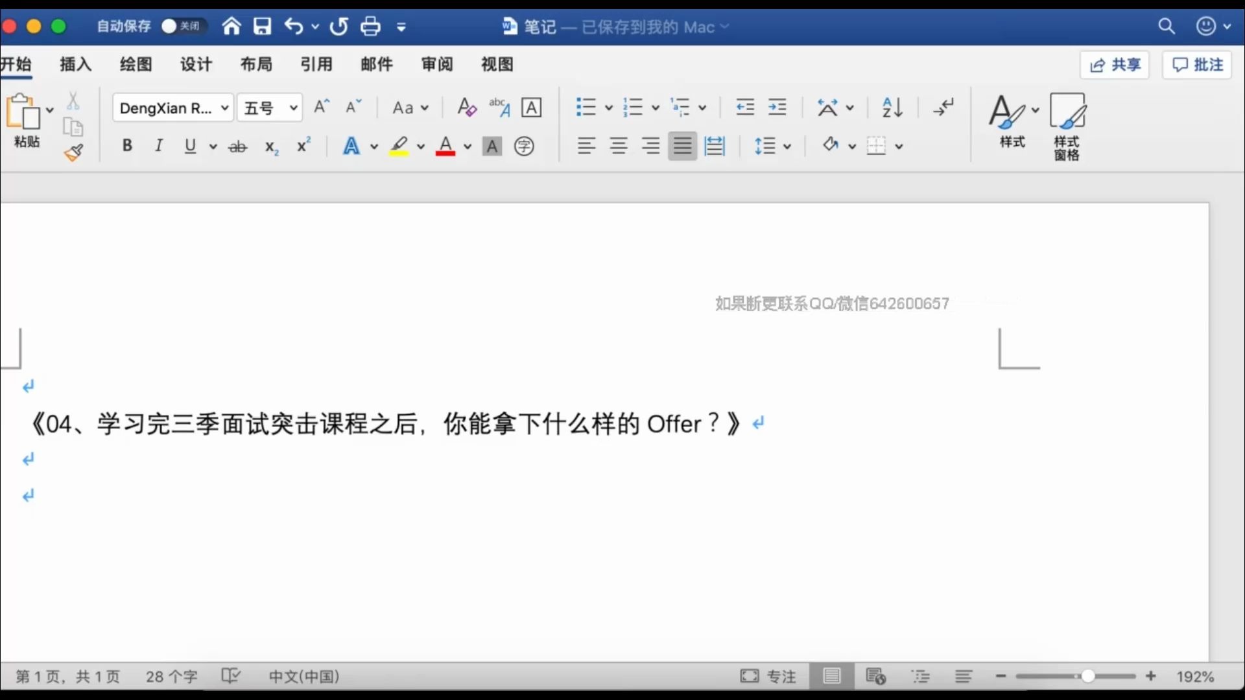Click the 共享 share button
The image size is (1245, 700).
(1115, 65)
